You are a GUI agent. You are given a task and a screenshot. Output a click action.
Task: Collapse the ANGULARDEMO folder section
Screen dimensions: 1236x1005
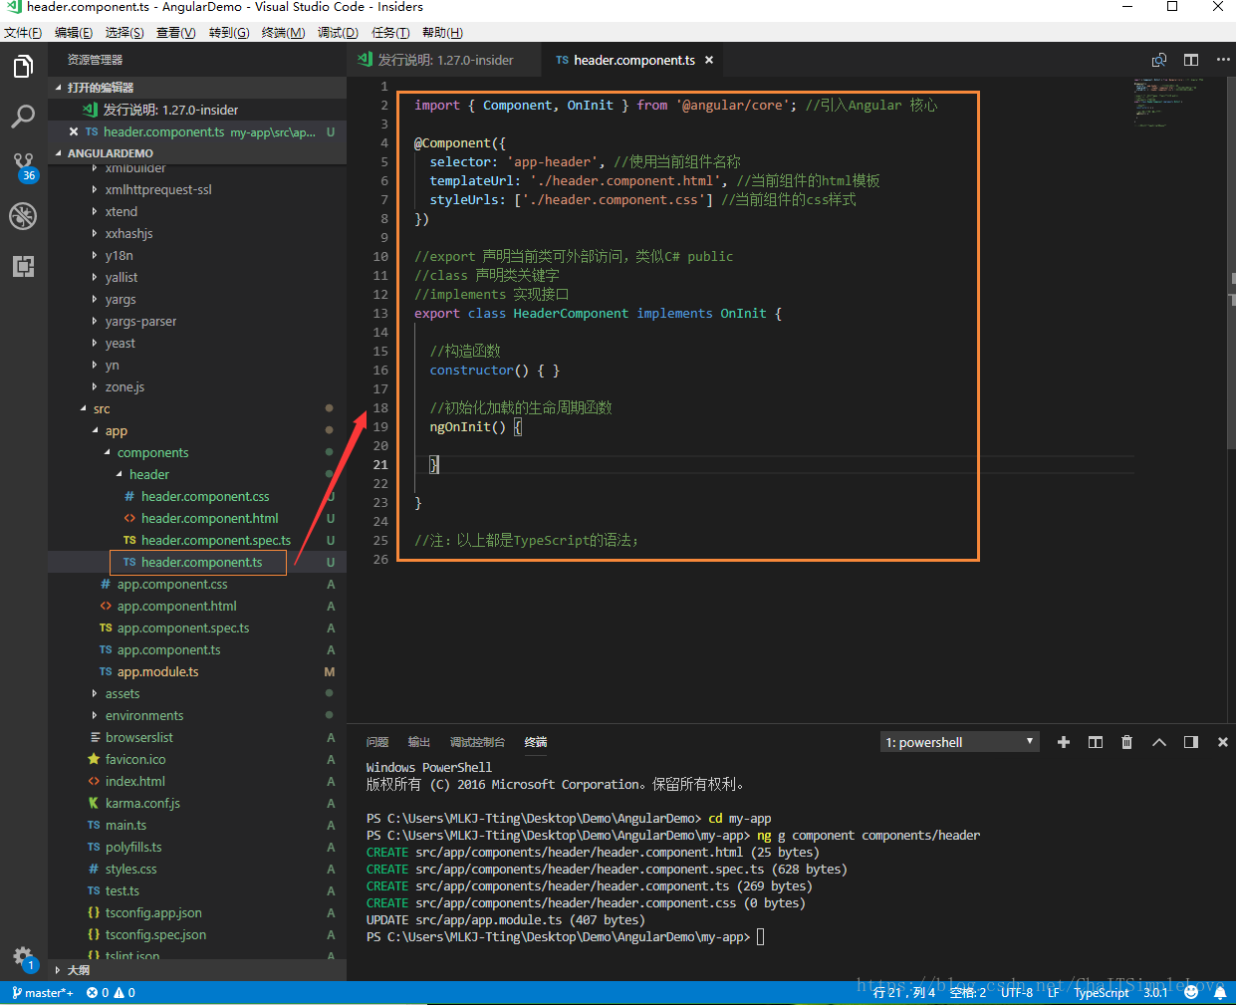[197, 153]
